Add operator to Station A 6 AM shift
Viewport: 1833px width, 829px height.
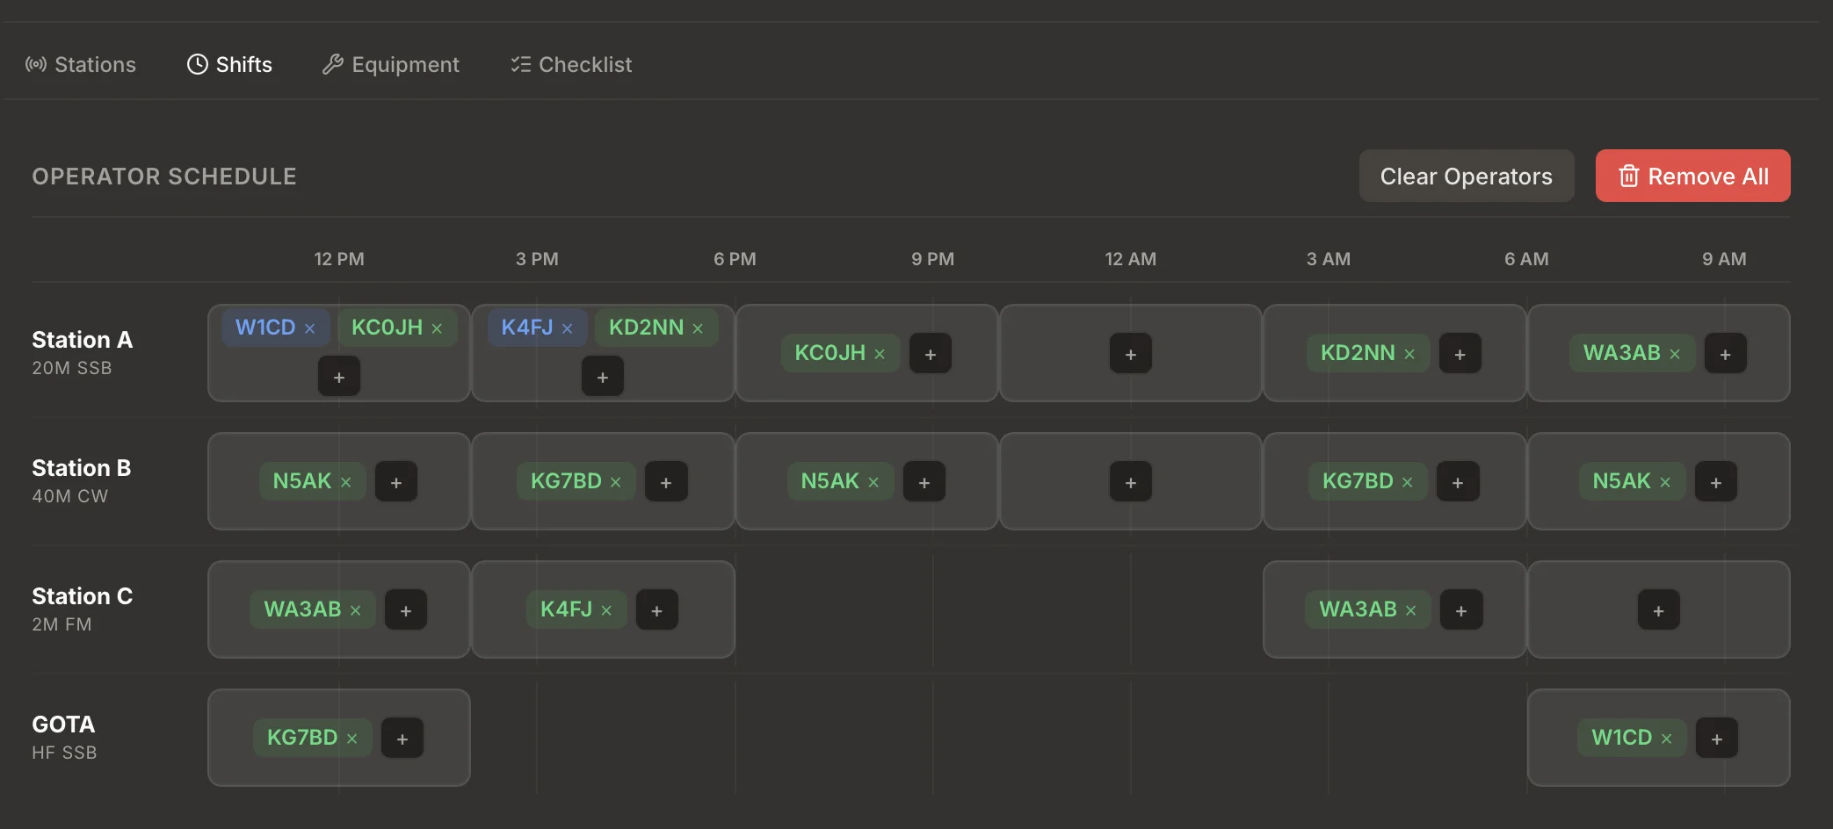[1726, 354]
